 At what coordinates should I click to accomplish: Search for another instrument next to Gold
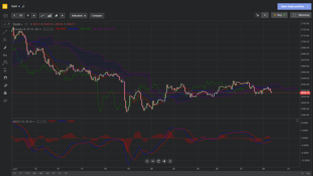tap(23, 6)
